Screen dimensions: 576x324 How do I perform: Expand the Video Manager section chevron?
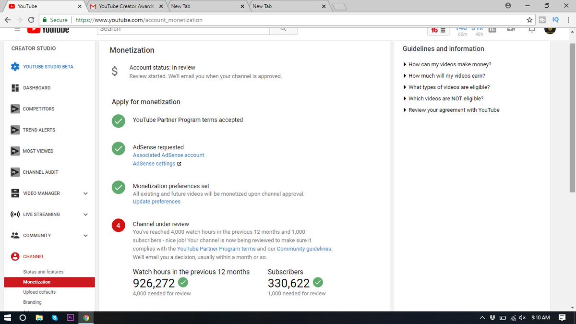pyautogui.click(x=85, y=193)
